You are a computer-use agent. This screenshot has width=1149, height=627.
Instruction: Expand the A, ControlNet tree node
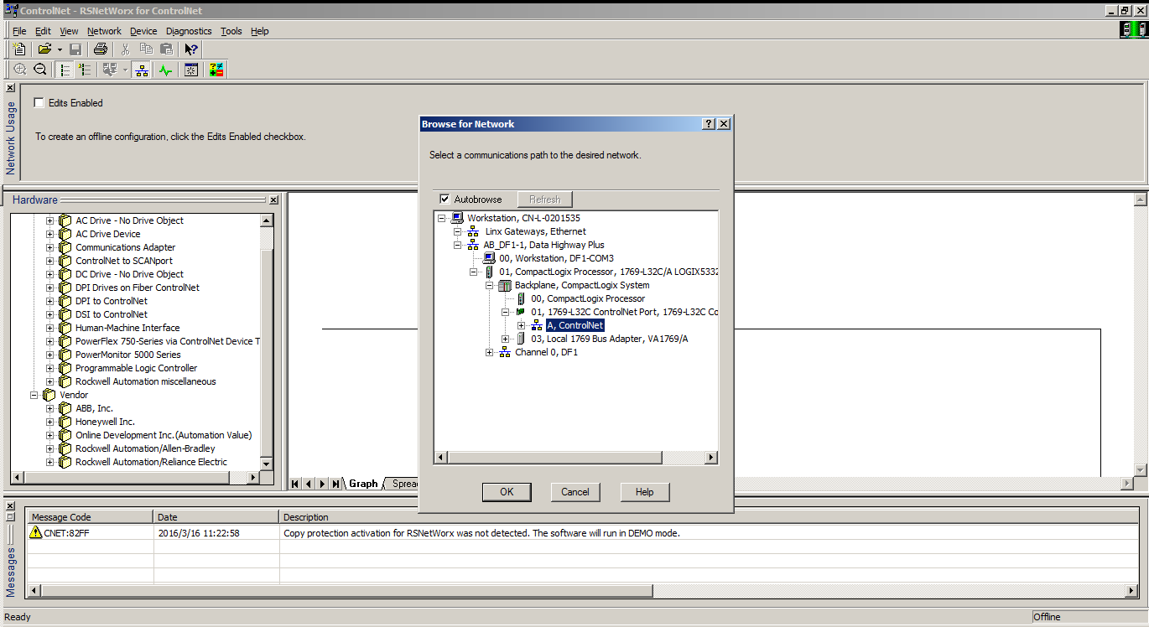[521, 325]
